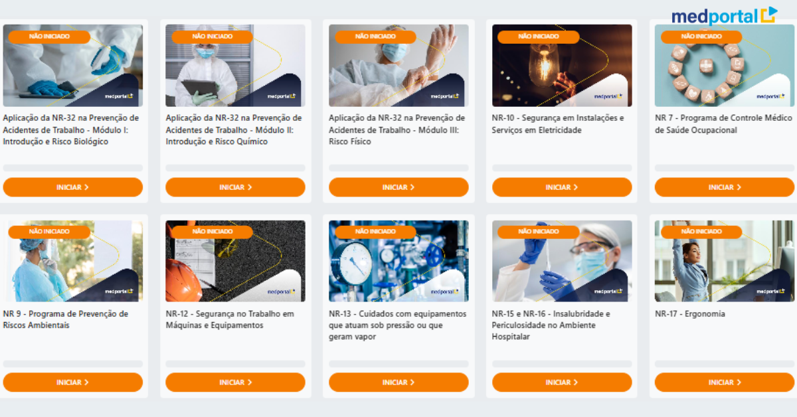
Task: Begin the NR-15 e NR-16 Insalubridade course
Action: [562, 382]
